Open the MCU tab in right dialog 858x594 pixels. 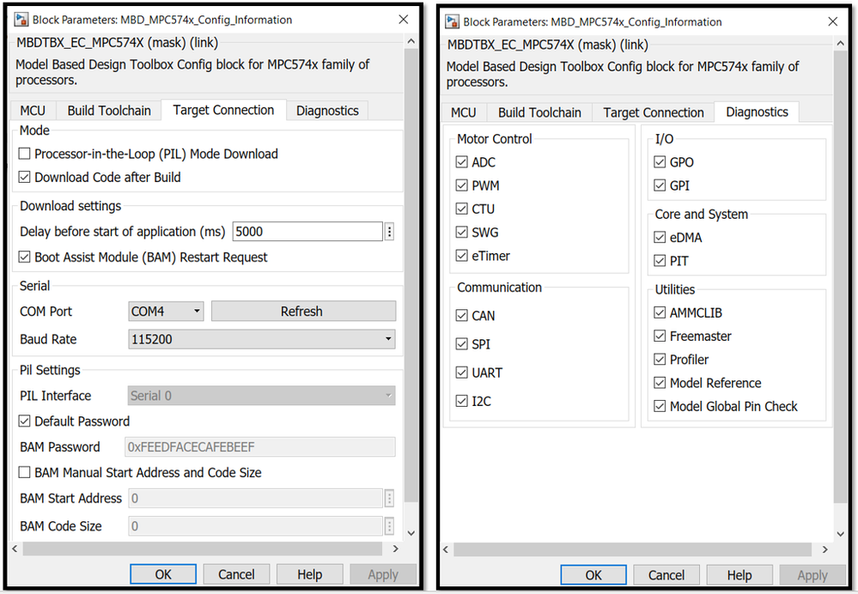click(x=464, y=112)
